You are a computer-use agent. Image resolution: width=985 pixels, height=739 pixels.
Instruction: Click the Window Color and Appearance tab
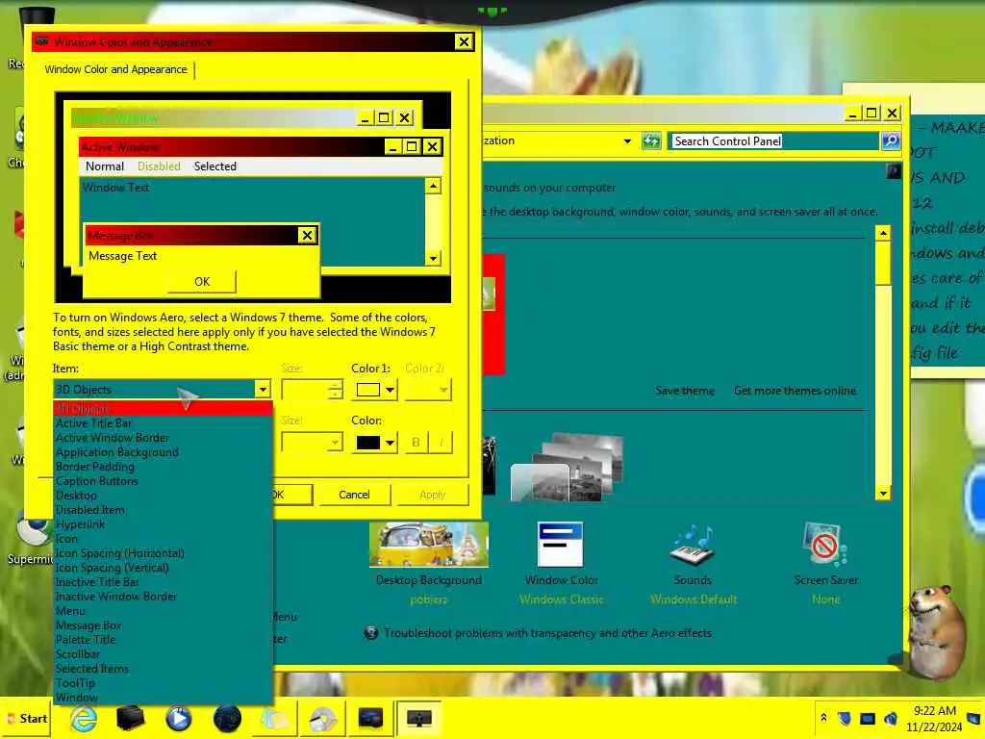pyautogui.click(x=115, y=69)
